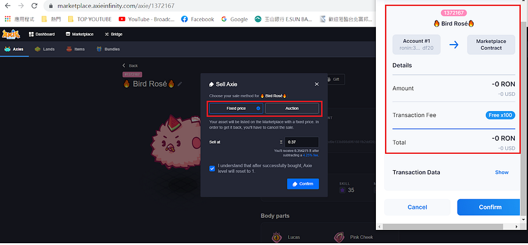Click the padlock icon in address bar
528x245 pixels.
51,6
